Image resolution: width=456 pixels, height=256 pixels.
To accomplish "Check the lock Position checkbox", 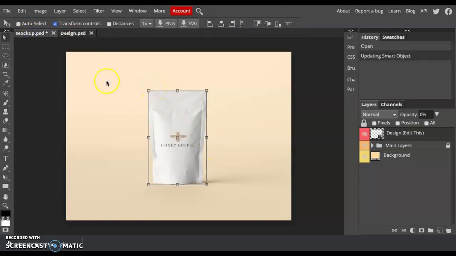I will coord(398,123).
